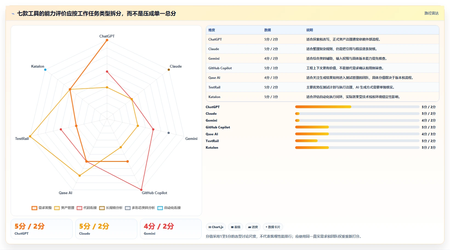Viewport: 450px width, 250px height.
Task: Click the table description 适合探索和改写，正式资产治理通常依赖外部流程
Action: coord(343,39)
